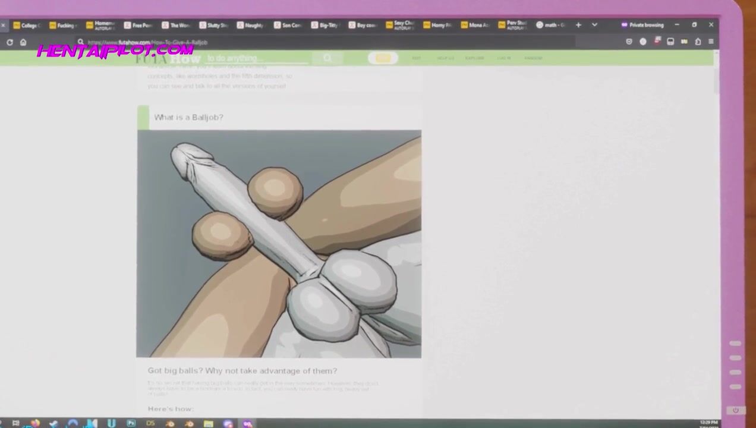The image size is (756, 428).
Task: Click the yellow button in site header
Action: tap(383, 58)
